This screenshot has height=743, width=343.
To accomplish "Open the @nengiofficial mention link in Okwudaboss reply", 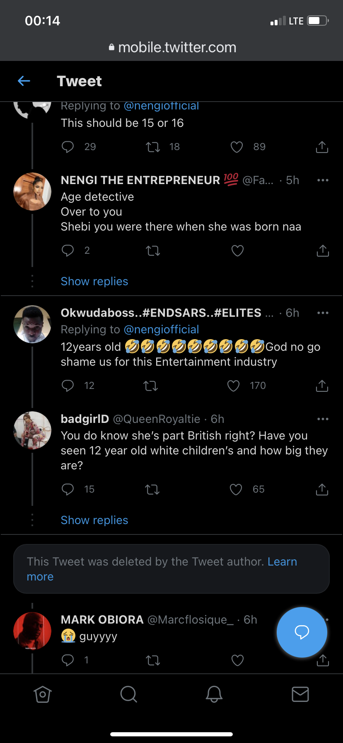I will click(x=162, y=330).
